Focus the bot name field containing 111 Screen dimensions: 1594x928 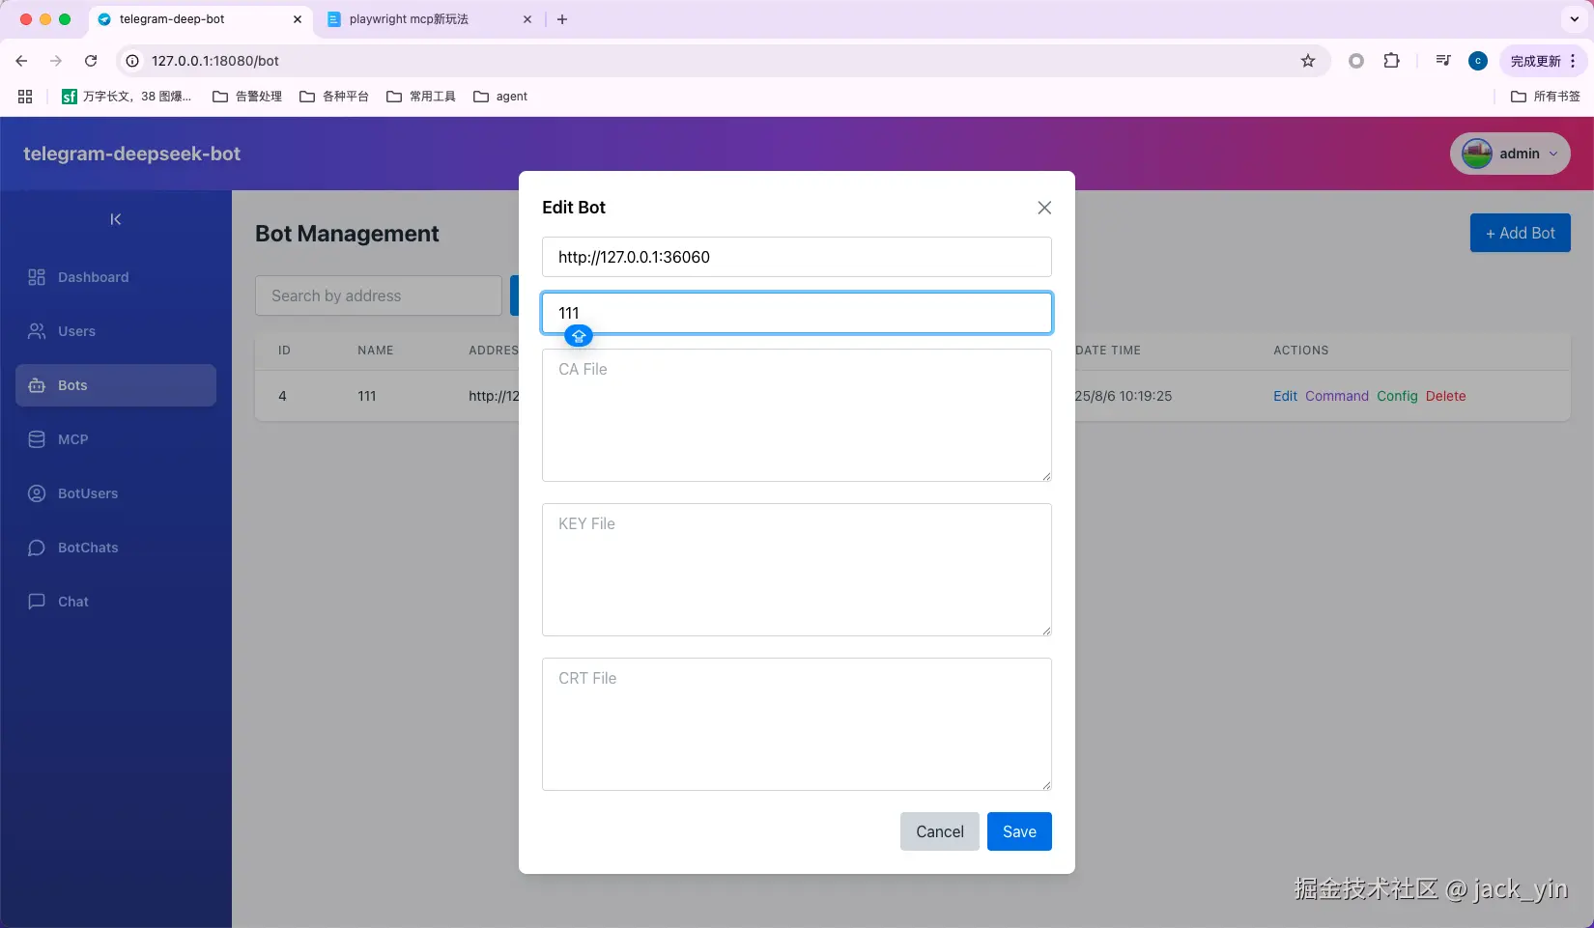point(797,313)
